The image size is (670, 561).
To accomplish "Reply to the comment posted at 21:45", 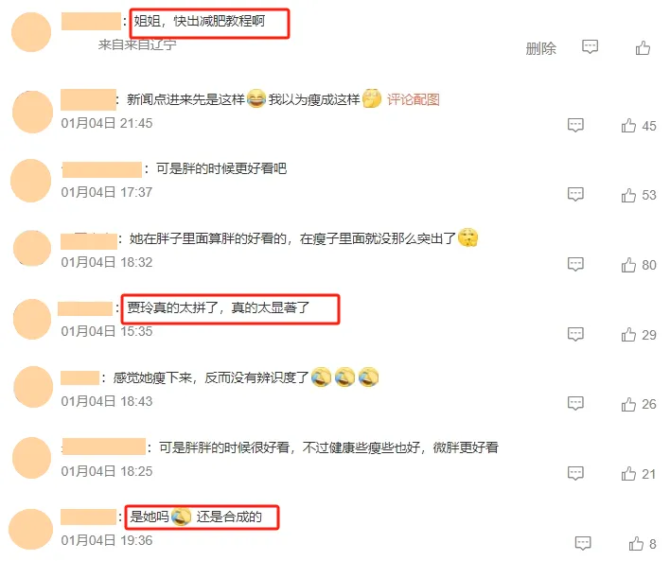I will [x=575, y=125].
